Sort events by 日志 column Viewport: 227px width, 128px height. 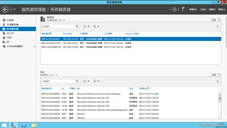tap(131, 88)
